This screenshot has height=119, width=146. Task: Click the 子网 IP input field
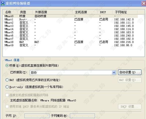click(x=37, y=116)
